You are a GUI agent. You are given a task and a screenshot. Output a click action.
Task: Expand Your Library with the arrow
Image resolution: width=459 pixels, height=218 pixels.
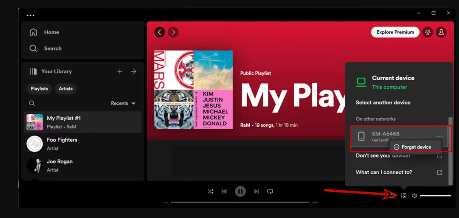133,71
